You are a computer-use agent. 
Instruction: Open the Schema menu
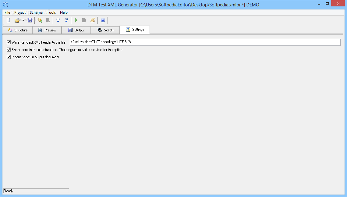(36, 13)
